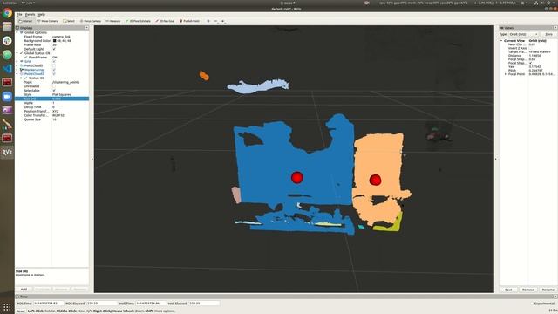Open the Views Type dropdown Orbit (rviz)
This screenshot has width=558, height=314.
click(523, 34)
